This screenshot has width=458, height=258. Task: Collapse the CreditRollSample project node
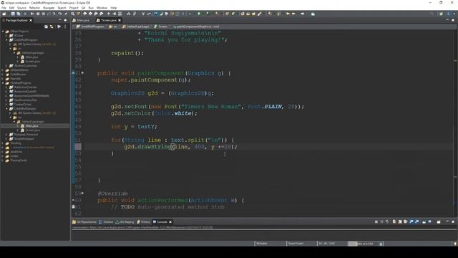[x=6, y=108]
